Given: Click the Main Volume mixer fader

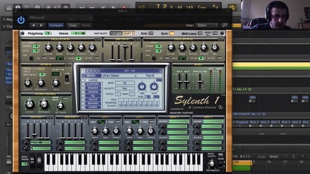Looking at the screenshot, I should [x=200, y=82].
